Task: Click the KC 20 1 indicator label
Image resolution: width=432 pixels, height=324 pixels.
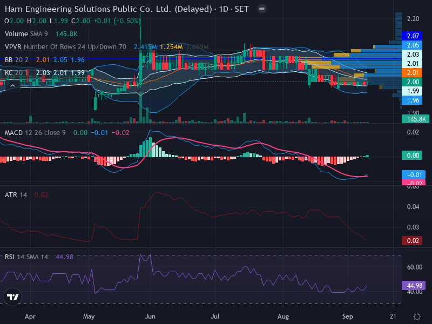Action: pyautogui.click(x=16, y=73)
